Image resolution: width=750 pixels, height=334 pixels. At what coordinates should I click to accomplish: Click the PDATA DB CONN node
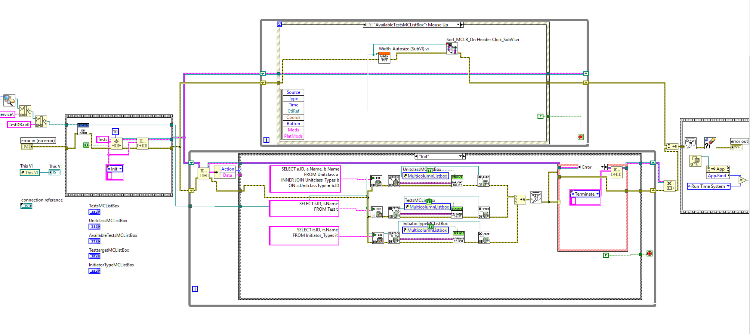point(83,129)
